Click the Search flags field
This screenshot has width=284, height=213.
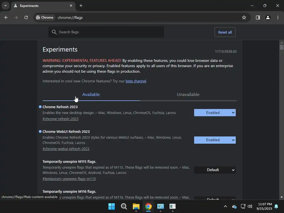[106, 32]
